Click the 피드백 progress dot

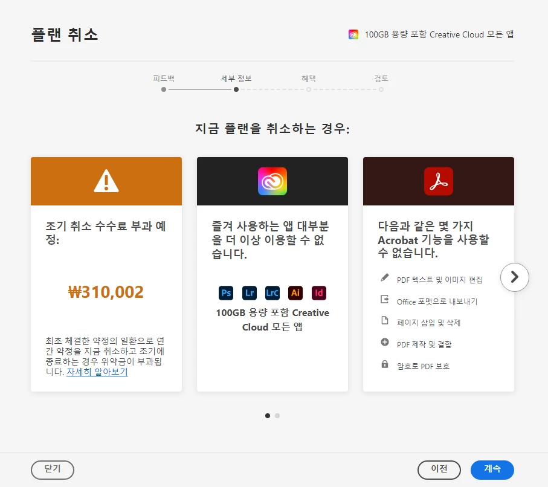[164, 89]
